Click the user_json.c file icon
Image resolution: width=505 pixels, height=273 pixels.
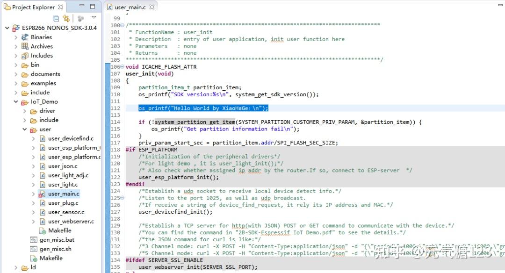42,166
